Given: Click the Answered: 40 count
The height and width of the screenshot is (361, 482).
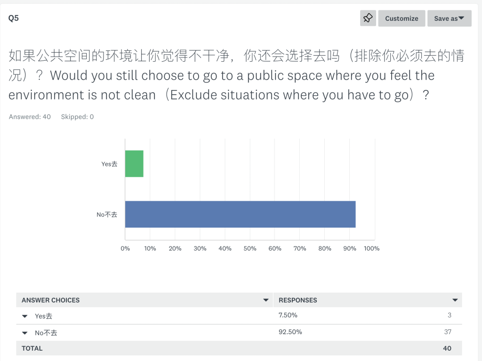Looking at the screenshot, I should [30, 116].
